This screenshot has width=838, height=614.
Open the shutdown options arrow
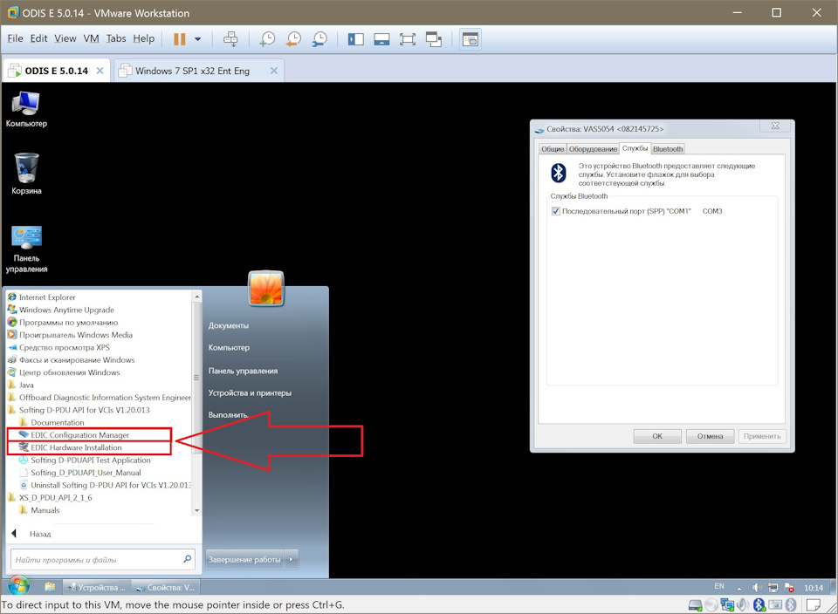pos(292,560)
